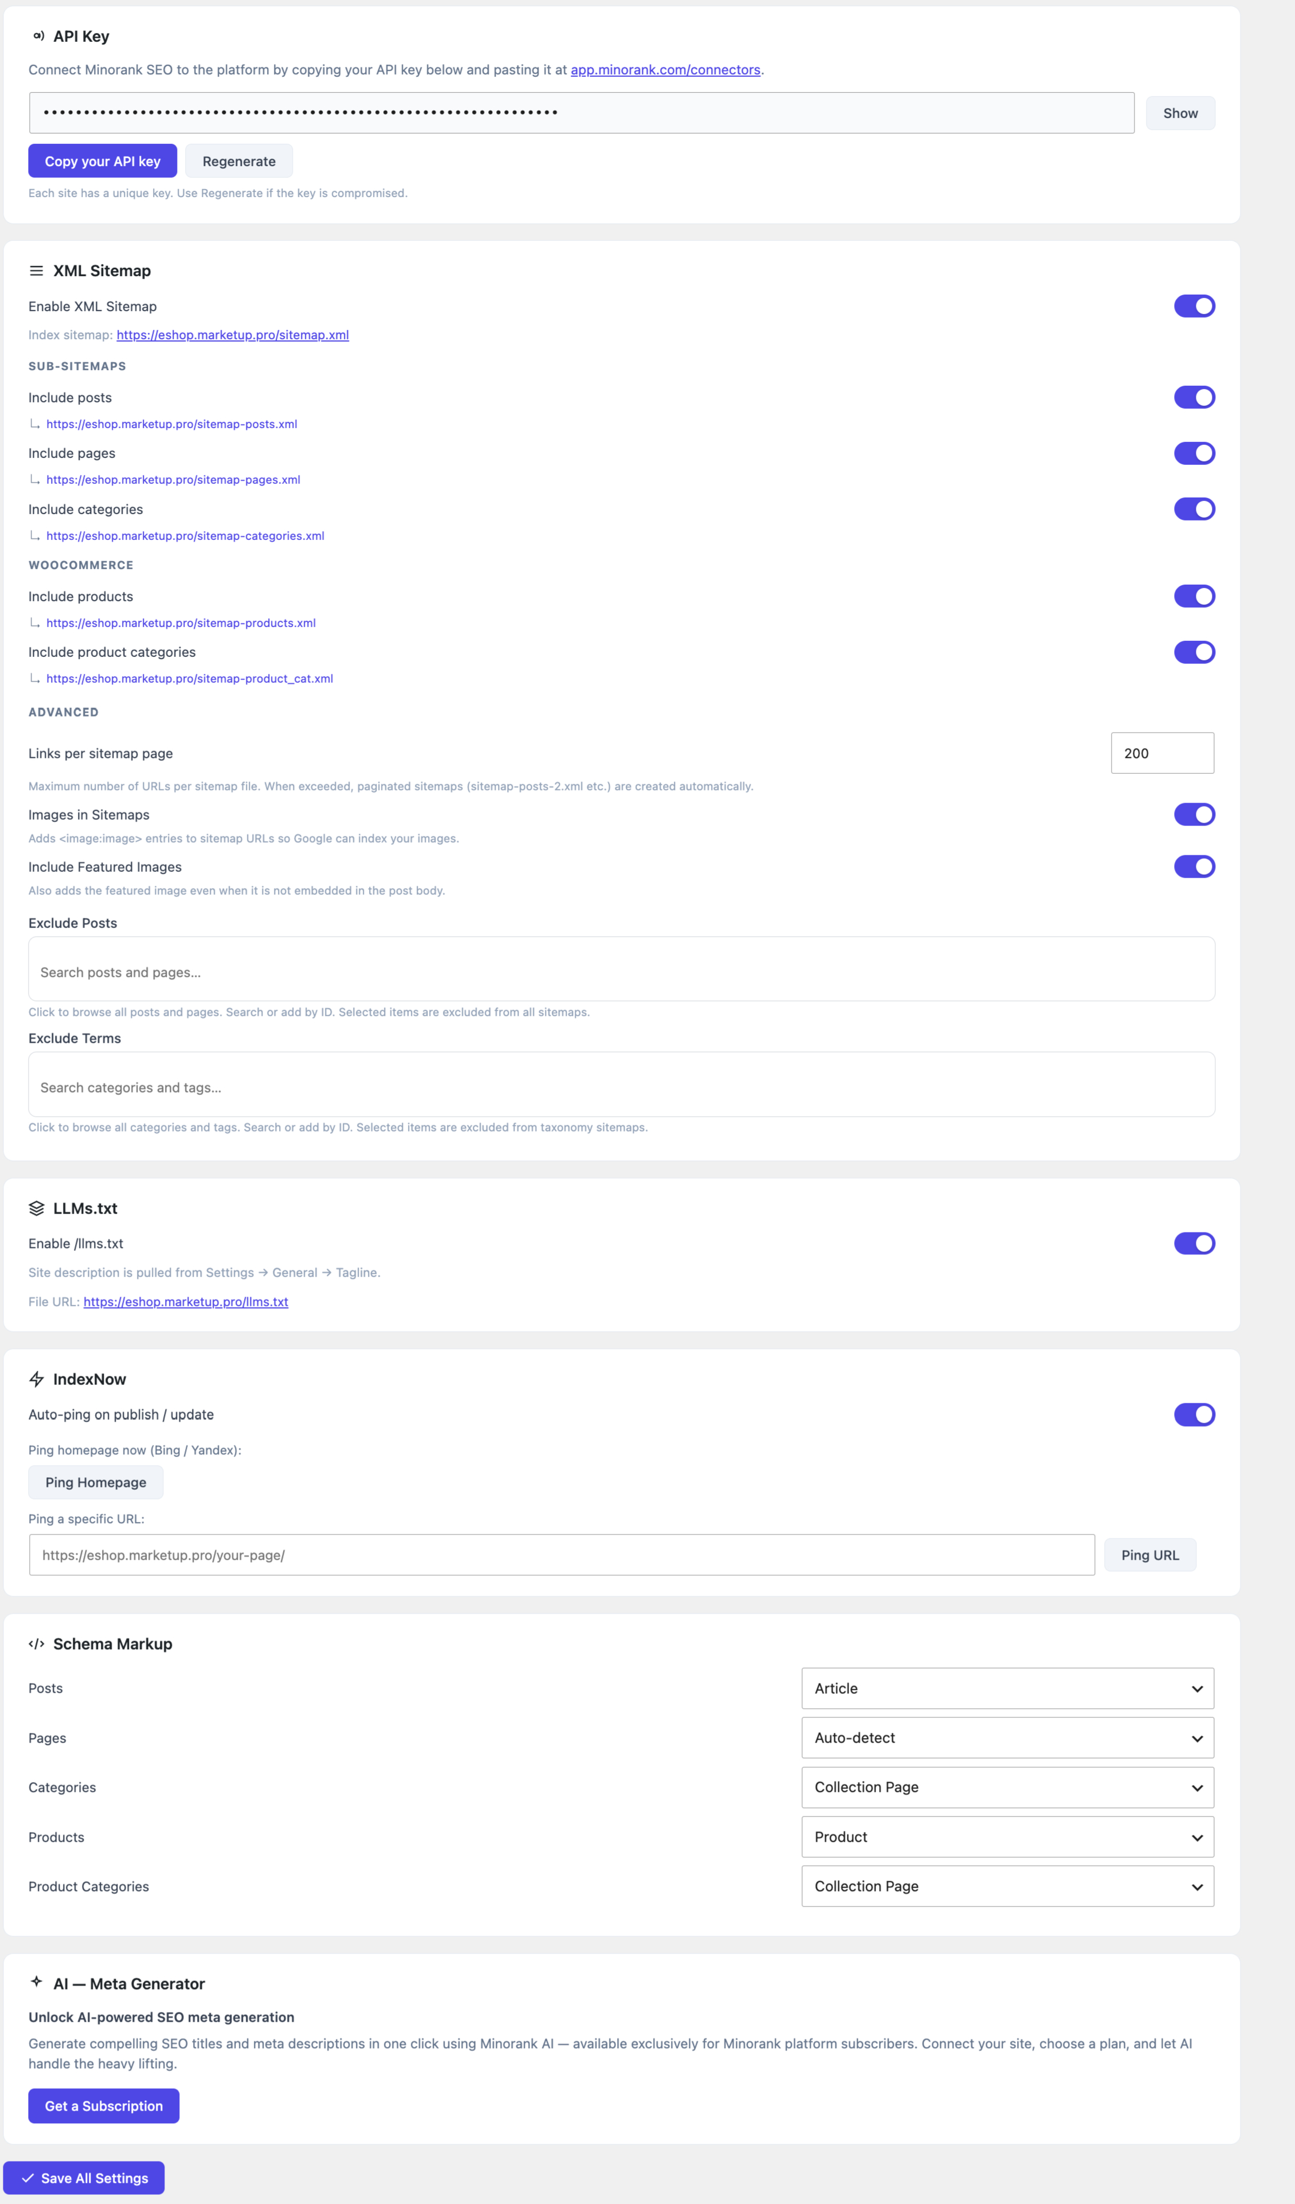Open the Product Categories schema dropdown
The width and height of the screenshot is (1295, 2204).
1007,1886
